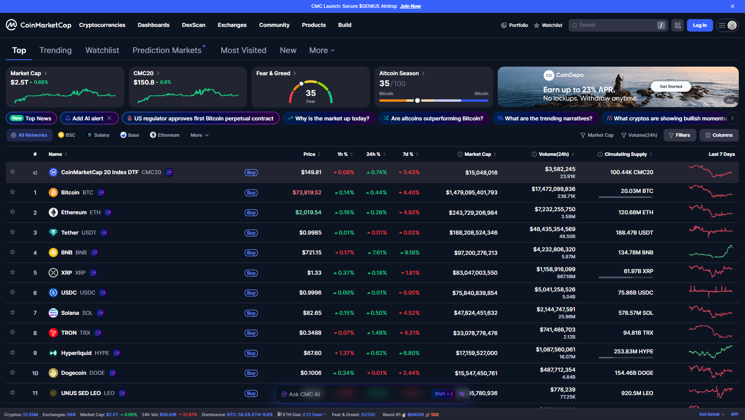Screen dimensions: 745x420
Task: Click the Volume(24h) info icon
Action: [x=534, y=154]
